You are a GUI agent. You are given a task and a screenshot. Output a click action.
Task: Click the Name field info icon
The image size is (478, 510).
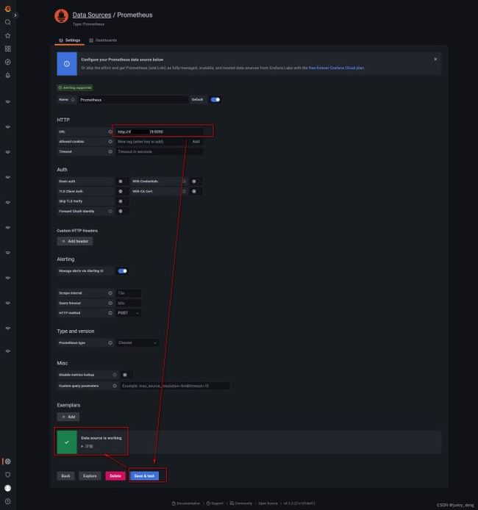coord(73,99)
